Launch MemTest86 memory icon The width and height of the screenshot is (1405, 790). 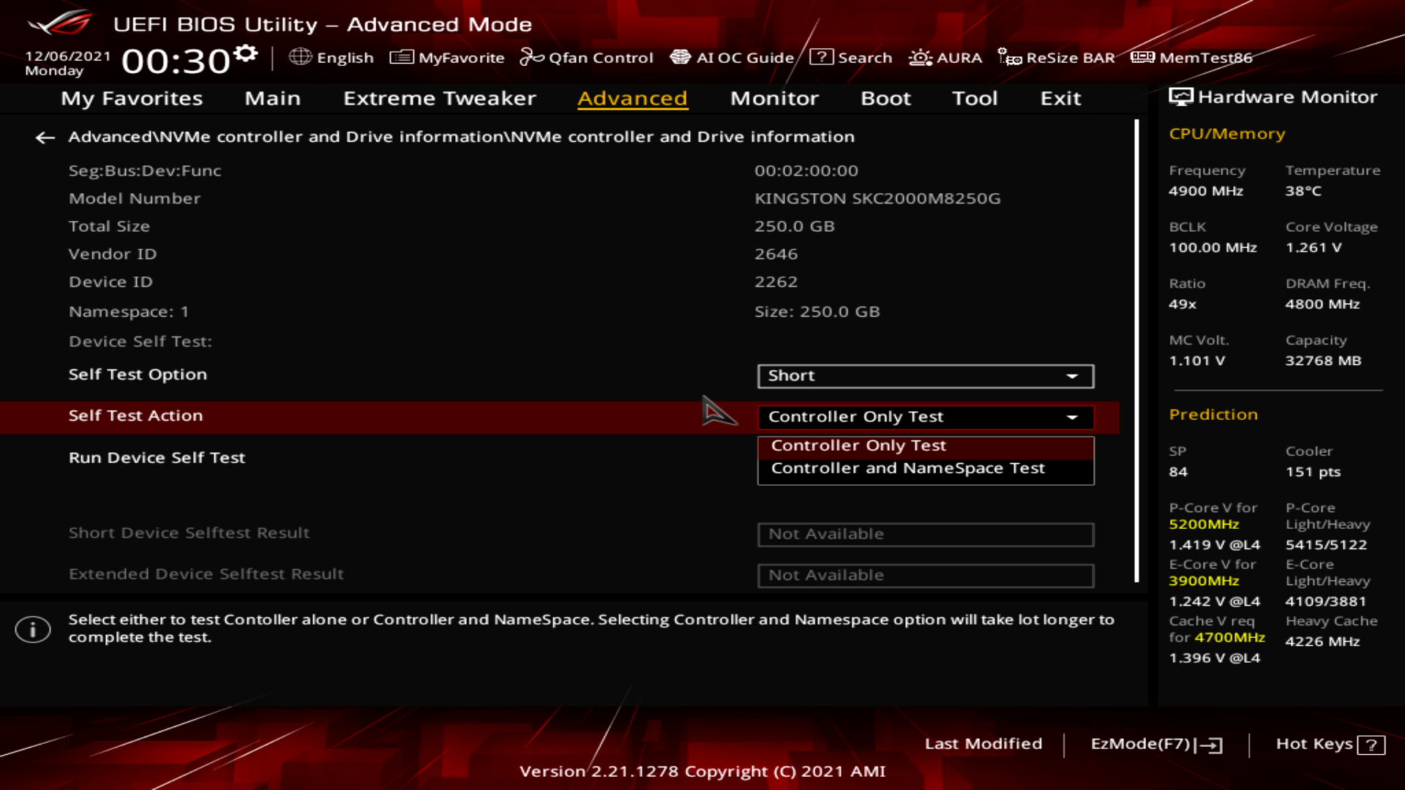pos(1142,57)
